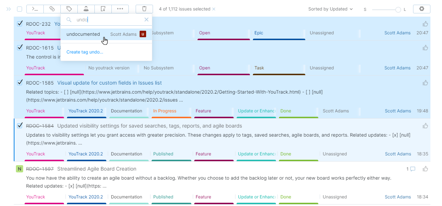442x206 pixels.
Task: Uncheck the RDOC-1585 issue checkbox
Action: [20, 82]
